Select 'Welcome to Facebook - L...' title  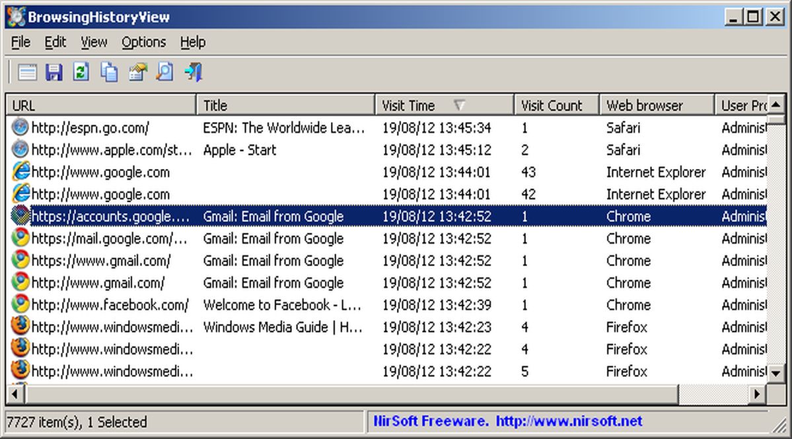282,305
